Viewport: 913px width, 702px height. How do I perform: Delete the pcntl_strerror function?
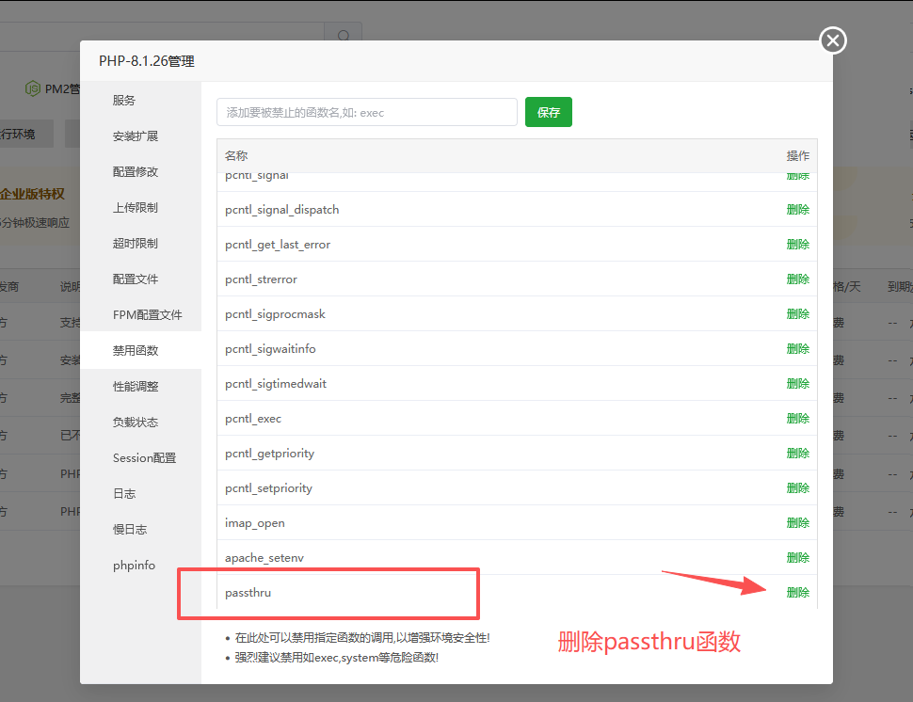coord(798,279)
